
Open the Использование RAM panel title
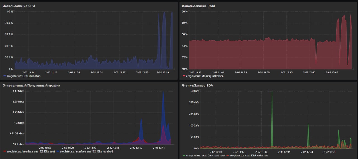[198, 6]
